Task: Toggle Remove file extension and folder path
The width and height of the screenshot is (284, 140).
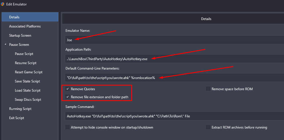Action: (x=67, y=97)
